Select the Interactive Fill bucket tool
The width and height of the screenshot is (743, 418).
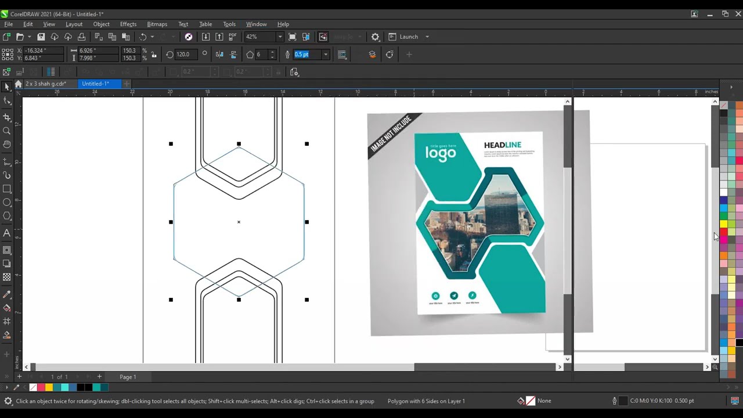tap(7, 308)
